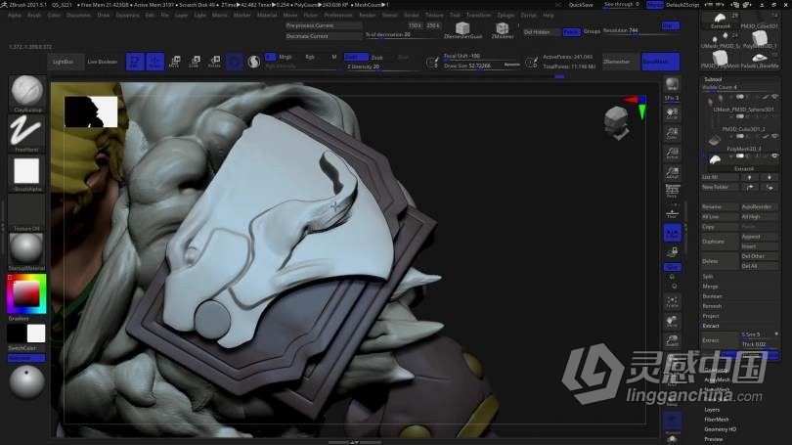Open the Preferences menu

click(338, 15)
